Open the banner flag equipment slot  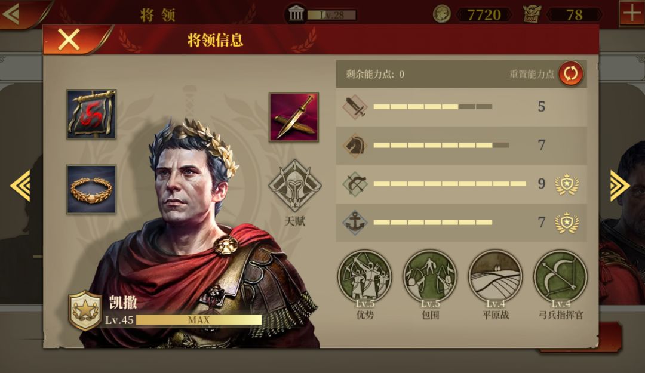pos(91,114)
